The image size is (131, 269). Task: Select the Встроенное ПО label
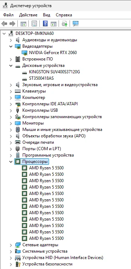(38, 59)
